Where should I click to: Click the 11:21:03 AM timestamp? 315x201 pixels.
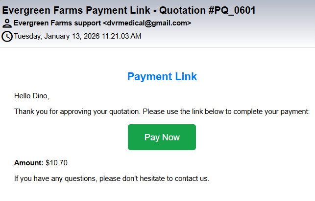point(122,36)
